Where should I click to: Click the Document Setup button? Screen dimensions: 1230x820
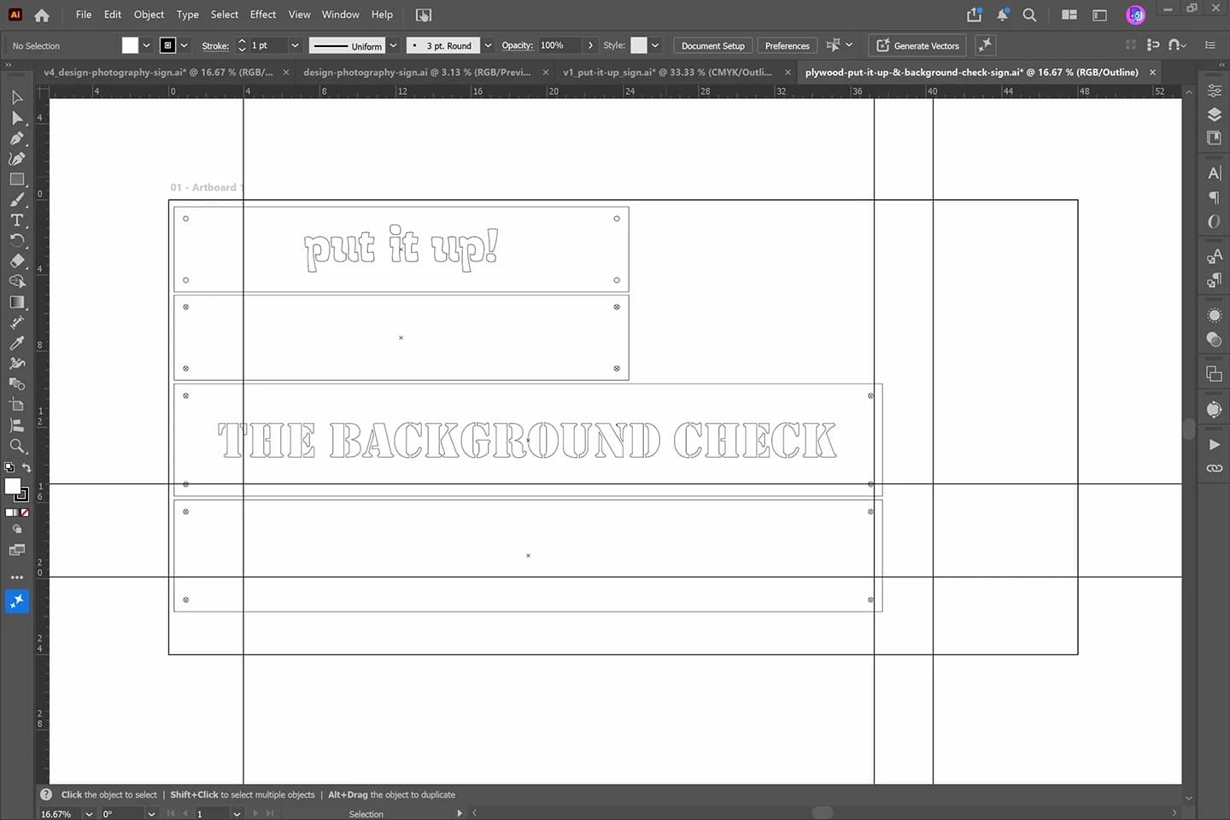713,45
